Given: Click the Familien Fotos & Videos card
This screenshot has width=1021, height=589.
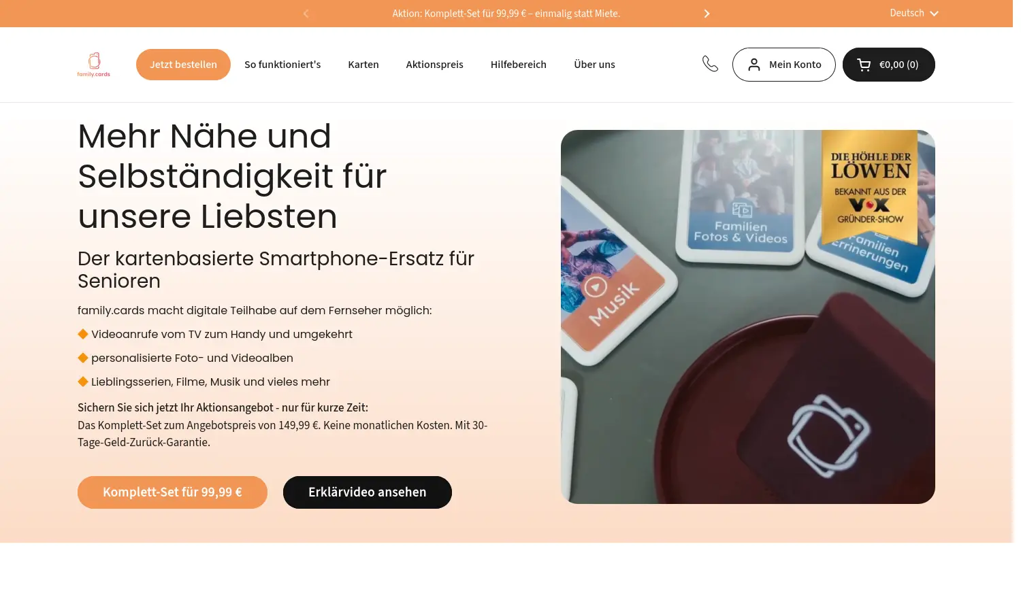Looking at the screenshot, I should pyautogui.click(x=741, y=197).
